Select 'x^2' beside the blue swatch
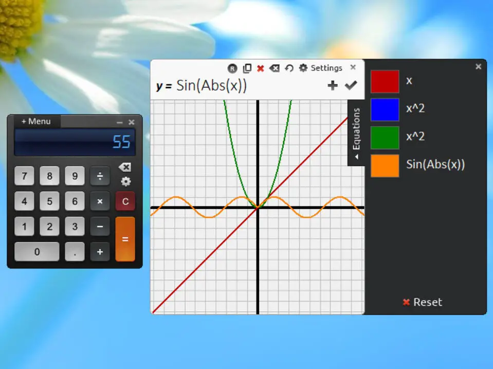Screen dimensions: 493x369 415,108
